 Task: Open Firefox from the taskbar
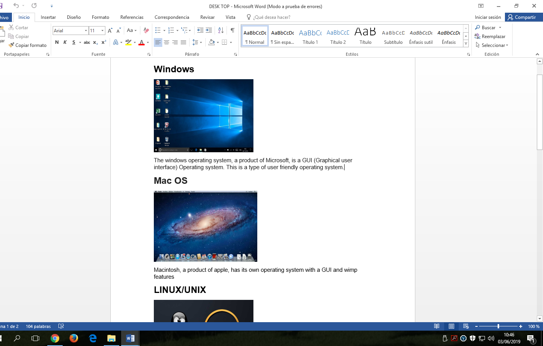(74, 338)
